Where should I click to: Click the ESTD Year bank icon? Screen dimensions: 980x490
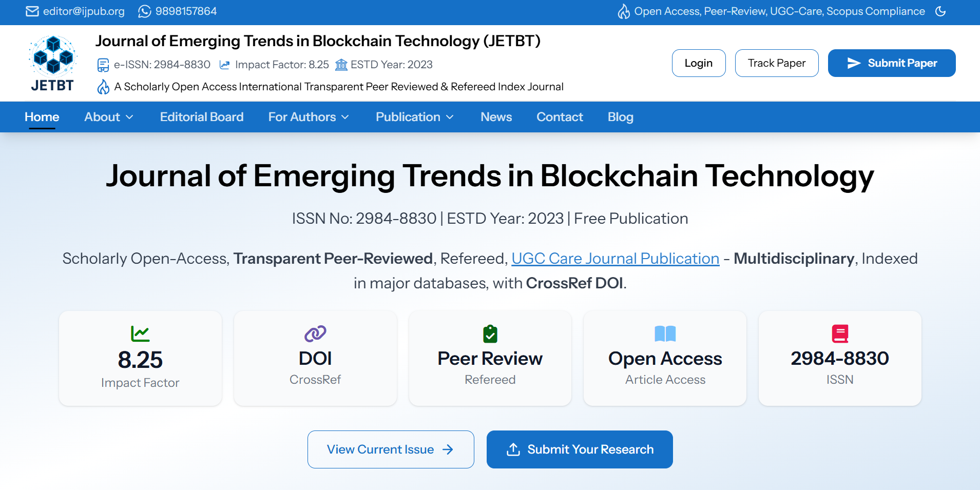point(341,65)
